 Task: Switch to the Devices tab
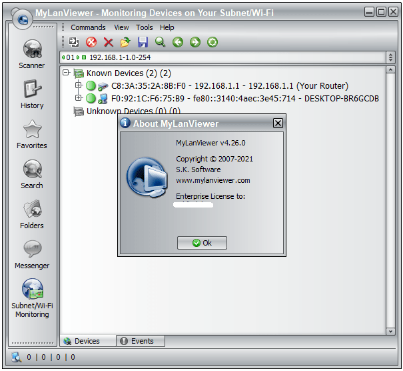(x=88, y=341)
